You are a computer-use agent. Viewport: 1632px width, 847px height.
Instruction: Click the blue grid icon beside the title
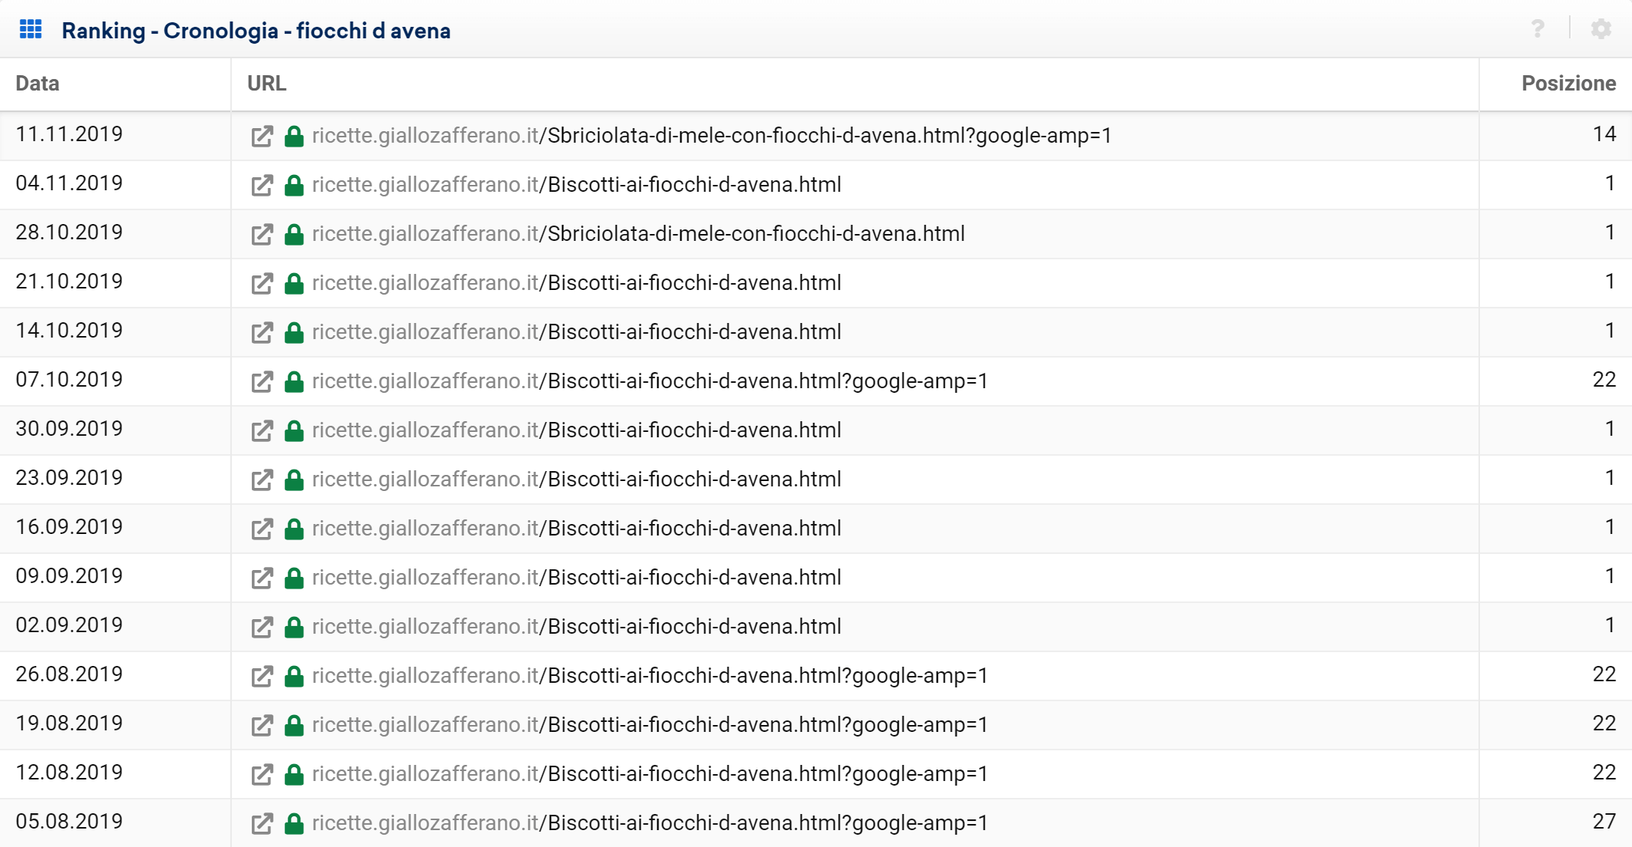click(x=31, y=29)
